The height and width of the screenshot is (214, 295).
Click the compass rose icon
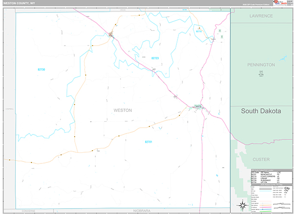point(243,205)
